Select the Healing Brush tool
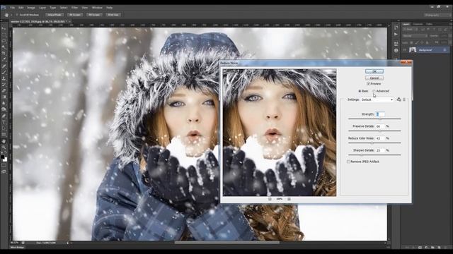Image resolution: width=453 pixels, height=254 pixels. [4, 66]
